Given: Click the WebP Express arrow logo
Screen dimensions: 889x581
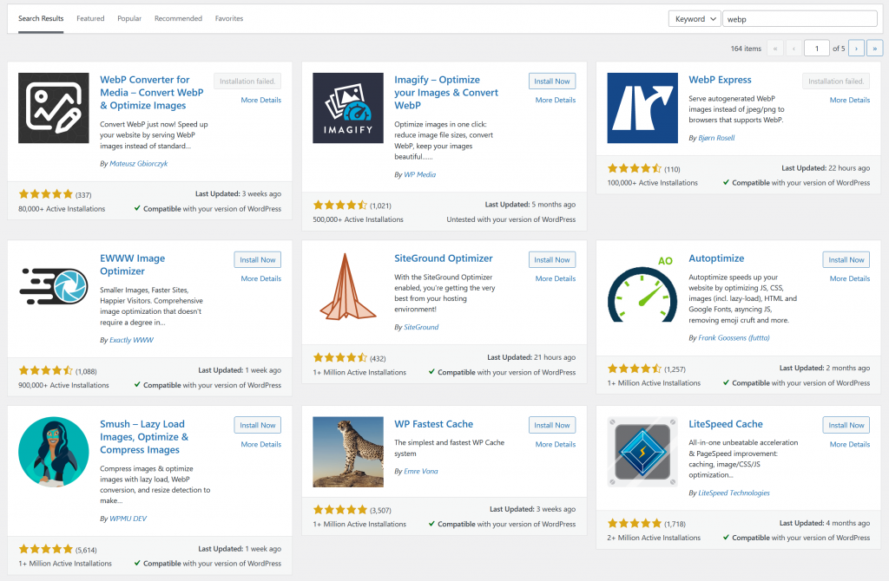Looking at the screenshot, I should coord(642,108).
